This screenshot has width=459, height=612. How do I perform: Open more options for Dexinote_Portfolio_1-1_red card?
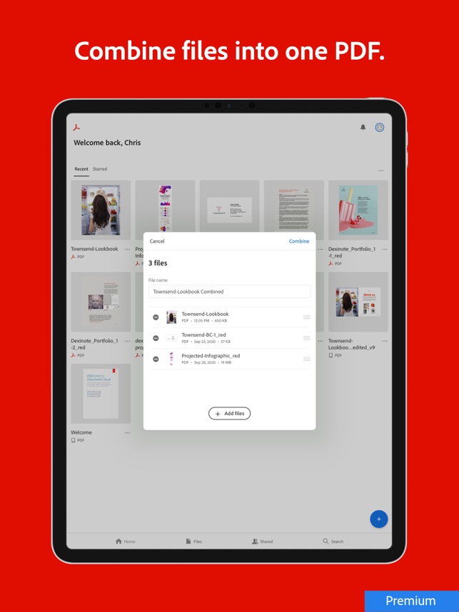tap(385, 250)
